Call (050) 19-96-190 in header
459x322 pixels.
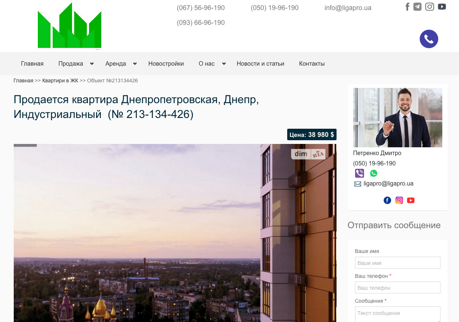click(275, 8)
